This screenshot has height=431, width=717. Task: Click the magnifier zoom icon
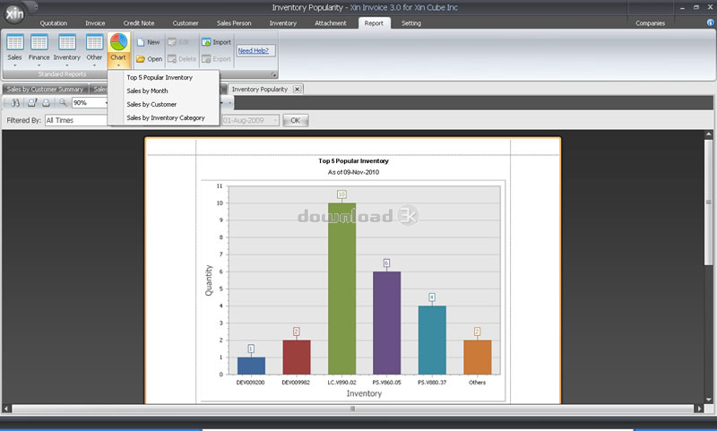pos(64,103)
